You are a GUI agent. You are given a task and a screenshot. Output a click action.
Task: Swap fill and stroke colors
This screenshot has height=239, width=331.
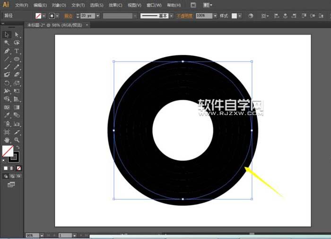18,148
